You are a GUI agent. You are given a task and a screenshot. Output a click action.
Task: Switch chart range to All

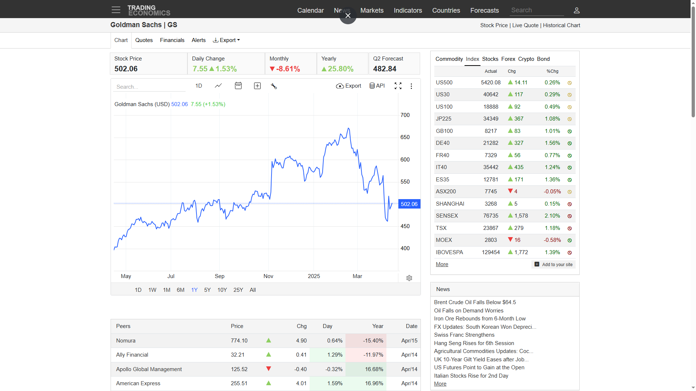tap(253, 290)
